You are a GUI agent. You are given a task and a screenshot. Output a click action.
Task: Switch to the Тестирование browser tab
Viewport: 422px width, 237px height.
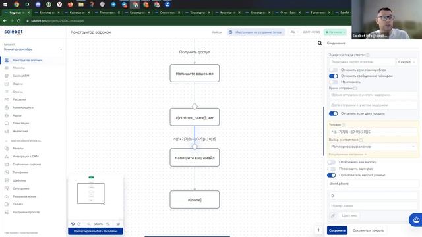(107, 13)
